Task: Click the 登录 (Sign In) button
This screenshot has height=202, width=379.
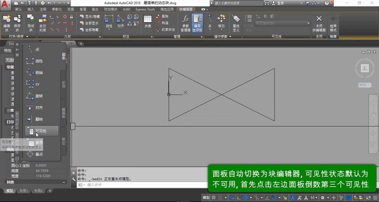Action: (x=278, y=3)
